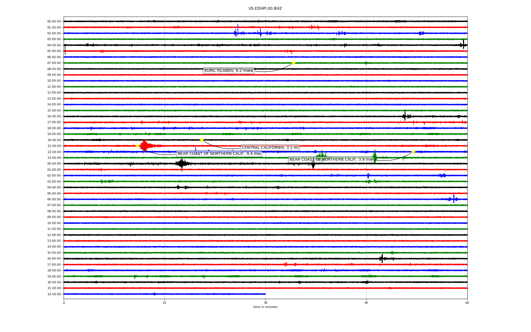This screenshot has width=531, height=332.
Task: Click the 30 tick label on x-axis
Action: [x=265, y=303]
